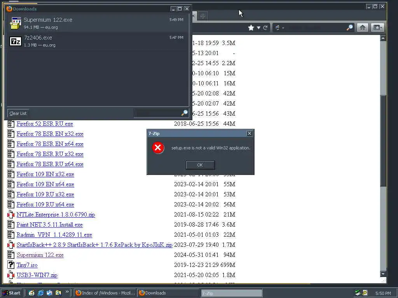Screen dimensions: 398x298
Task: Click the network icon in the system tray
Action: point(358,293)
